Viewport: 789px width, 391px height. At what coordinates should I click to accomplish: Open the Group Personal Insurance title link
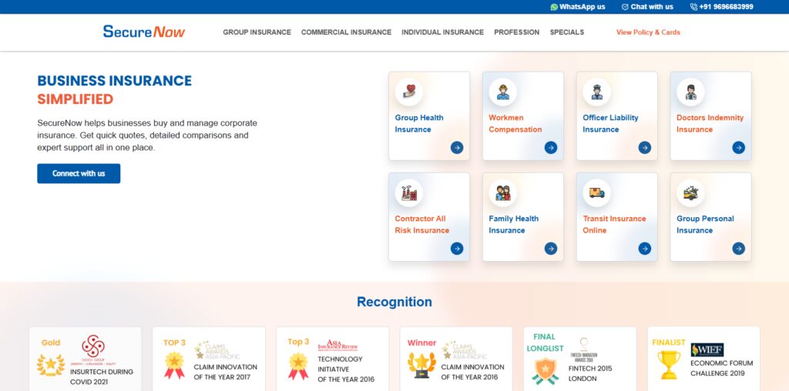(705, 225)
